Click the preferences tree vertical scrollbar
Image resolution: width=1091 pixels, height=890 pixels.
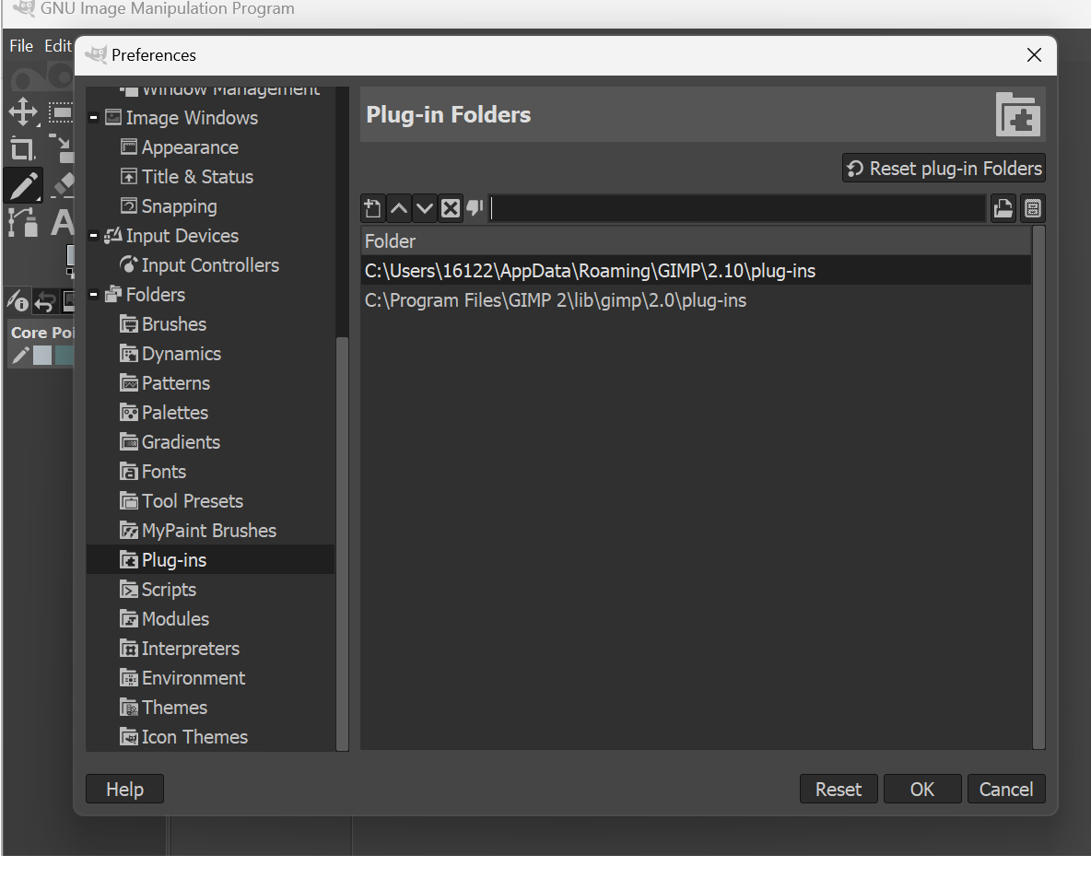click(342, 543)
